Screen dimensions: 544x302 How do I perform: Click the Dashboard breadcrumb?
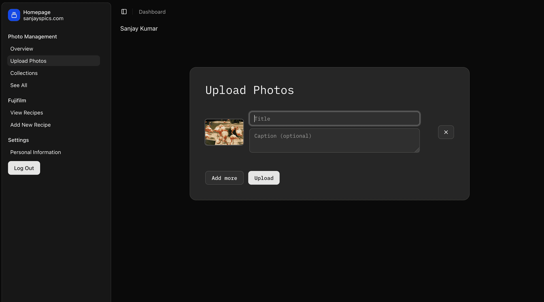coord(152,12)
